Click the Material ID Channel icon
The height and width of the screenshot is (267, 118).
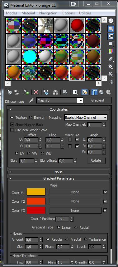[x=75, y=92]
